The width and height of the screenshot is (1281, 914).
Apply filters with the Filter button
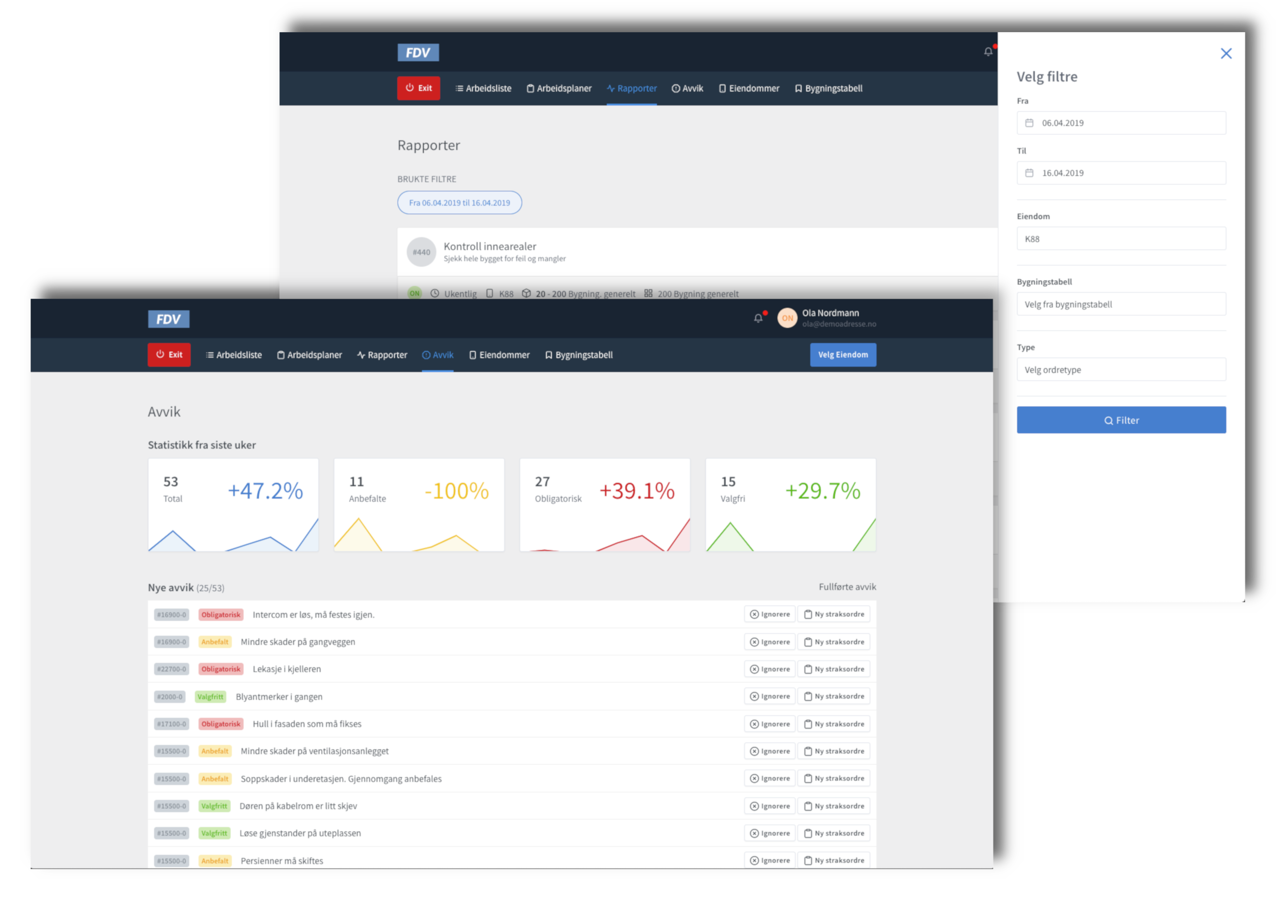coord(1120,420)
